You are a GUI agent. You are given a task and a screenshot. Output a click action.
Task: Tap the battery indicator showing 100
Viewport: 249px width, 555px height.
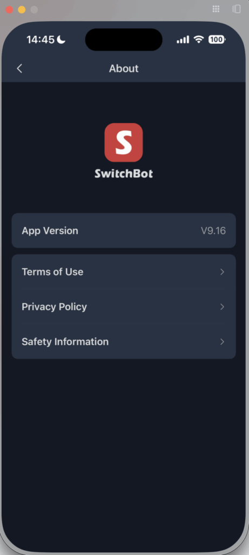[217, 40]
